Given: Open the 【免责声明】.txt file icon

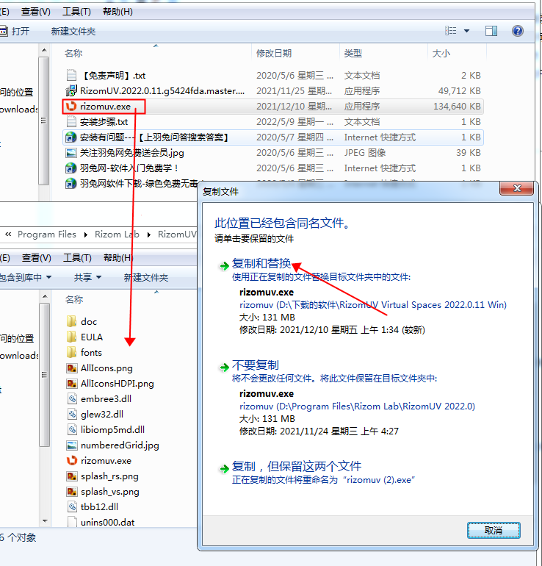Looking at the screenshot, I should (71, 75).
